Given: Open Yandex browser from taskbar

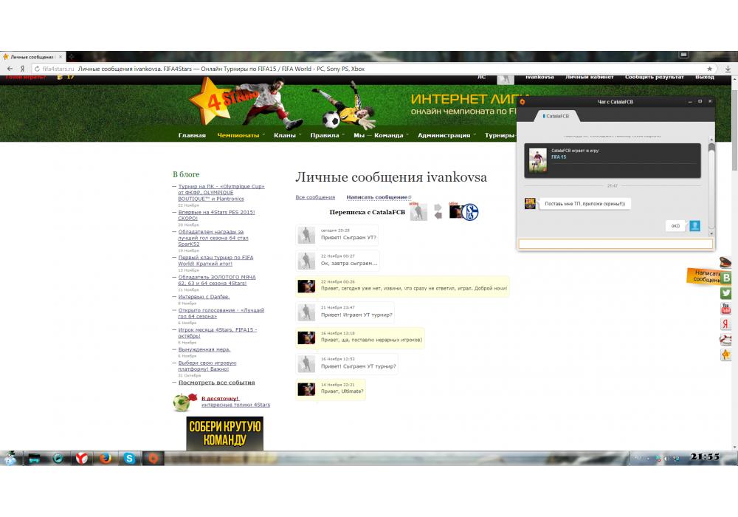Looking at the screenshot, I should [82, 458].
